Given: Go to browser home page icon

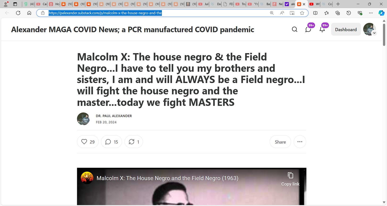Looking at the screenshot, I should 29,13.
